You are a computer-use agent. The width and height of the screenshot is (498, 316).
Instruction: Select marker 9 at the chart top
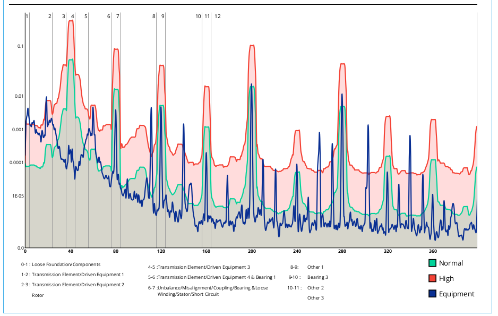pyautogui.click(x=163, y=16)
